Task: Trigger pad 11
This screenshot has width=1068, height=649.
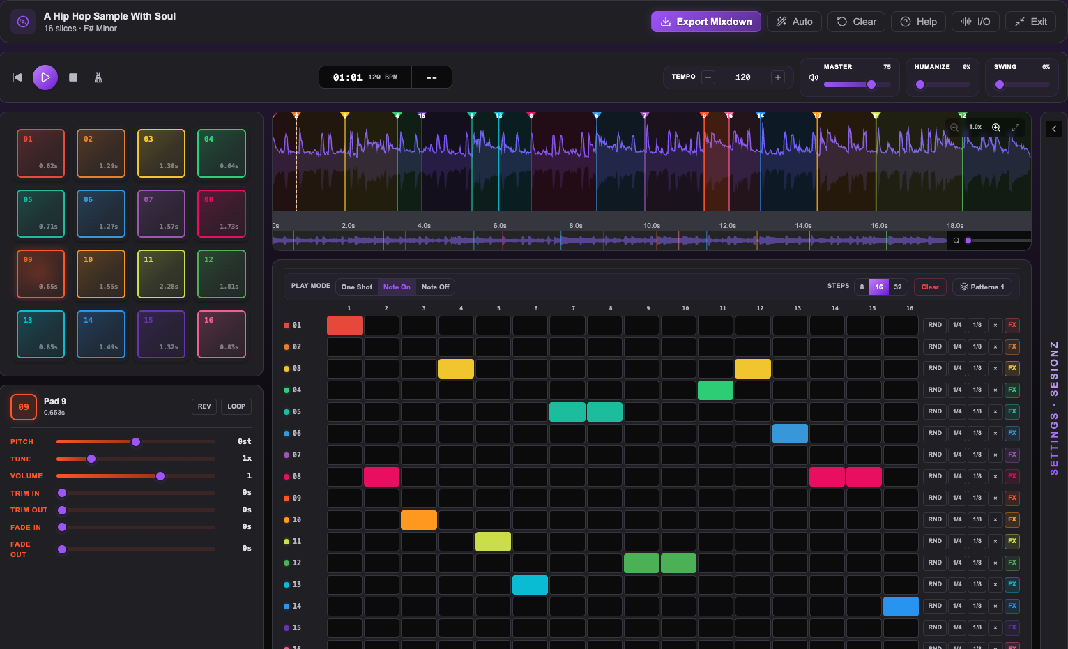Action: (x=161, y=274)
